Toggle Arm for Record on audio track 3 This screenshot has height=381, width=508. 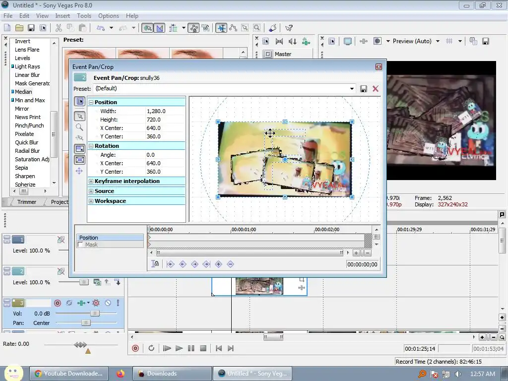click(x=58, y=303)
